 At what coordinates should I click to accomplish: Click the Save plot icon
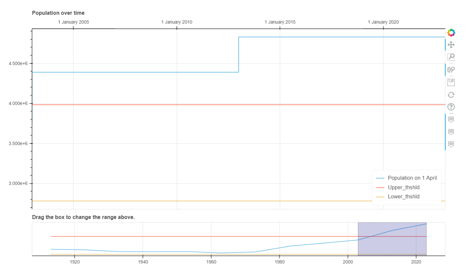451,82
